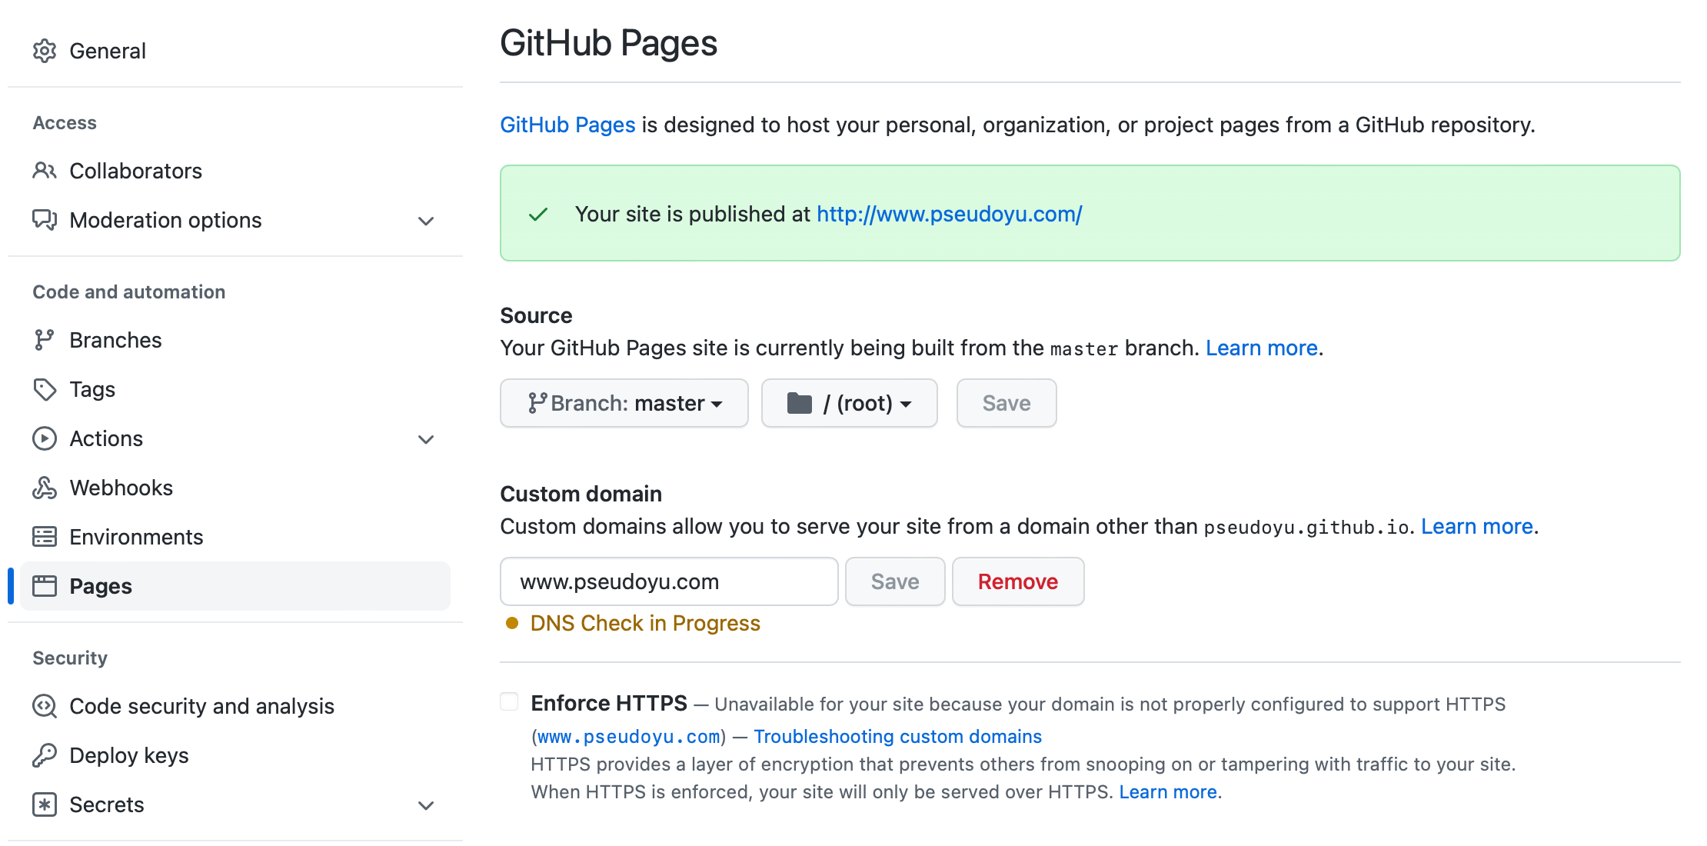Screen dimensions: 1707x846
Task: Enable the Enforce HTTPS checkbox
Action: click(x=509, y=701)
